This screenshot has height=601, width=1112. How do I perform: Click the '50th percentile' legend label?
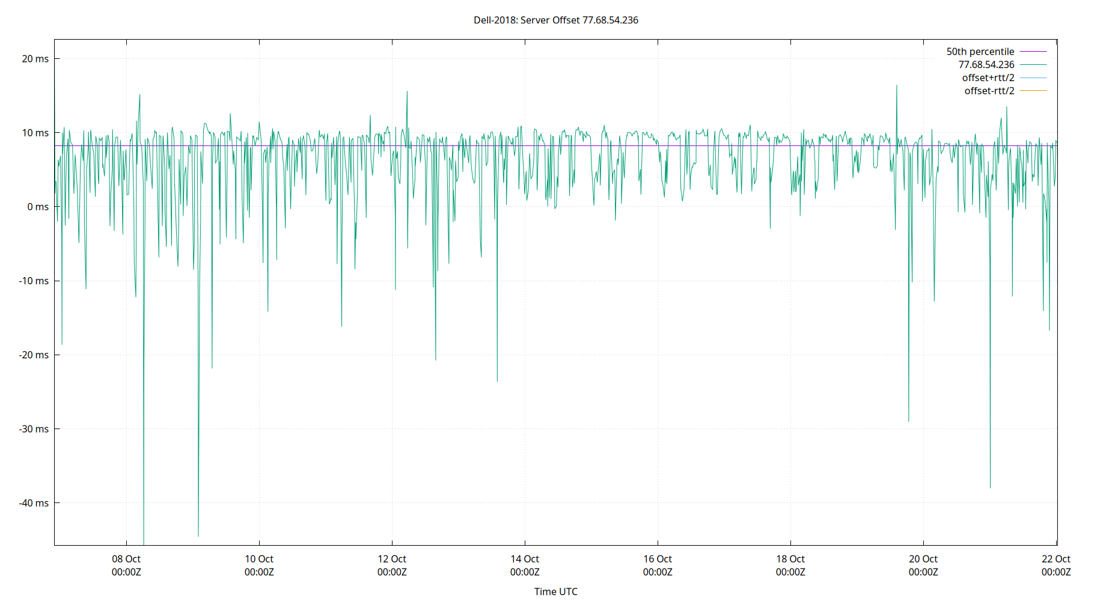click(x=980, y=52)
